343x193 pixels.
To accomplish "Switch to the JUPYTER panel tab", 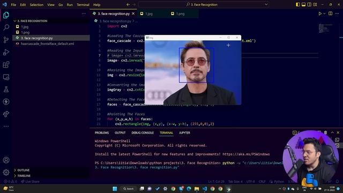I will click(x=184, y=133).
